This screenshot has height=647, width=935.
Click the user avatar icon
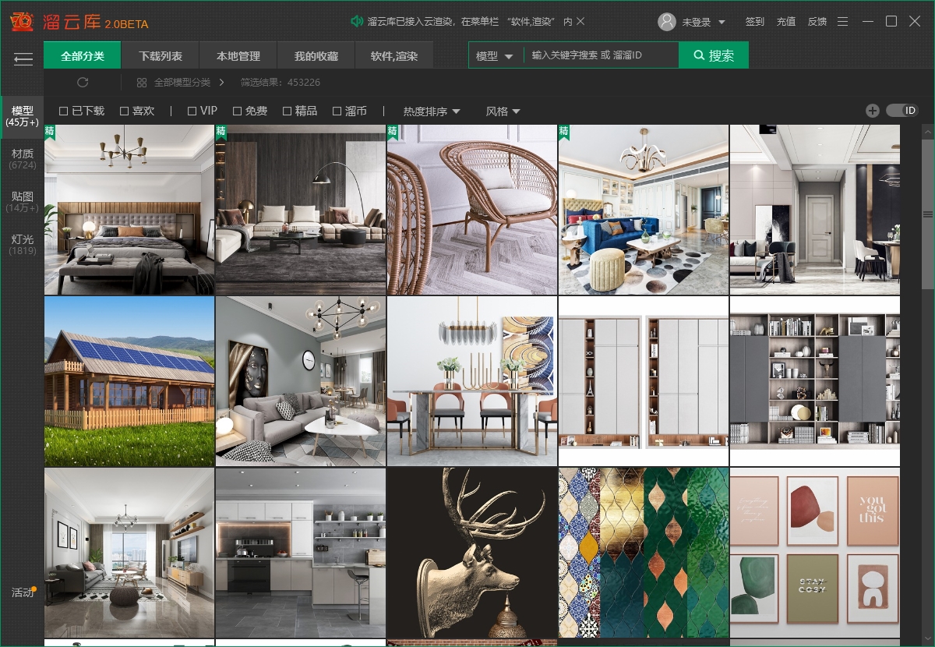pyautogui.click(x=666, y=22)
